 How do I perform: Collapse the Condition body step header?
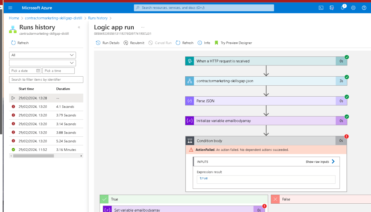click(266, 141)
